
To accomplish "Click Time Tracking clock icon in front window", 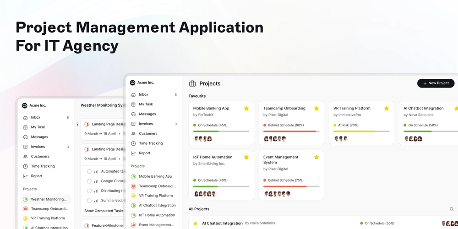I will point(133,143).
